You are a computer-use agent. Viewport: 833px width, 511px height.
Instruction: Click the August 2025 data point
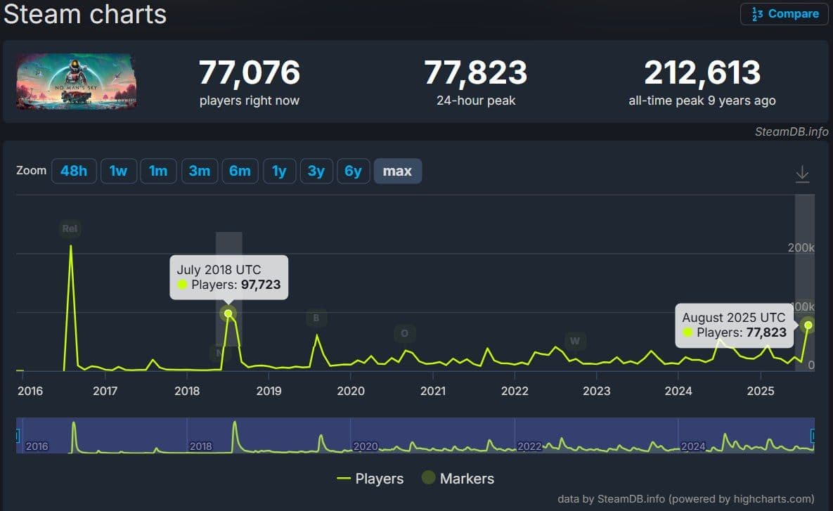pyautogui.click(x=808, y=325)
